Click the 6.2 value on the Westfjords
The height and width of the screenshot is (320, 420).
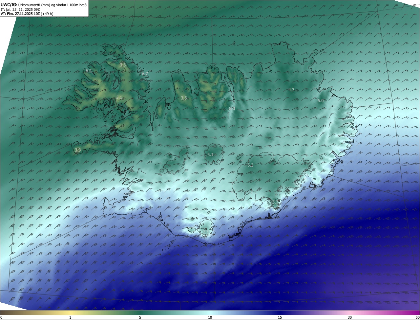click(x=89, y=71)
